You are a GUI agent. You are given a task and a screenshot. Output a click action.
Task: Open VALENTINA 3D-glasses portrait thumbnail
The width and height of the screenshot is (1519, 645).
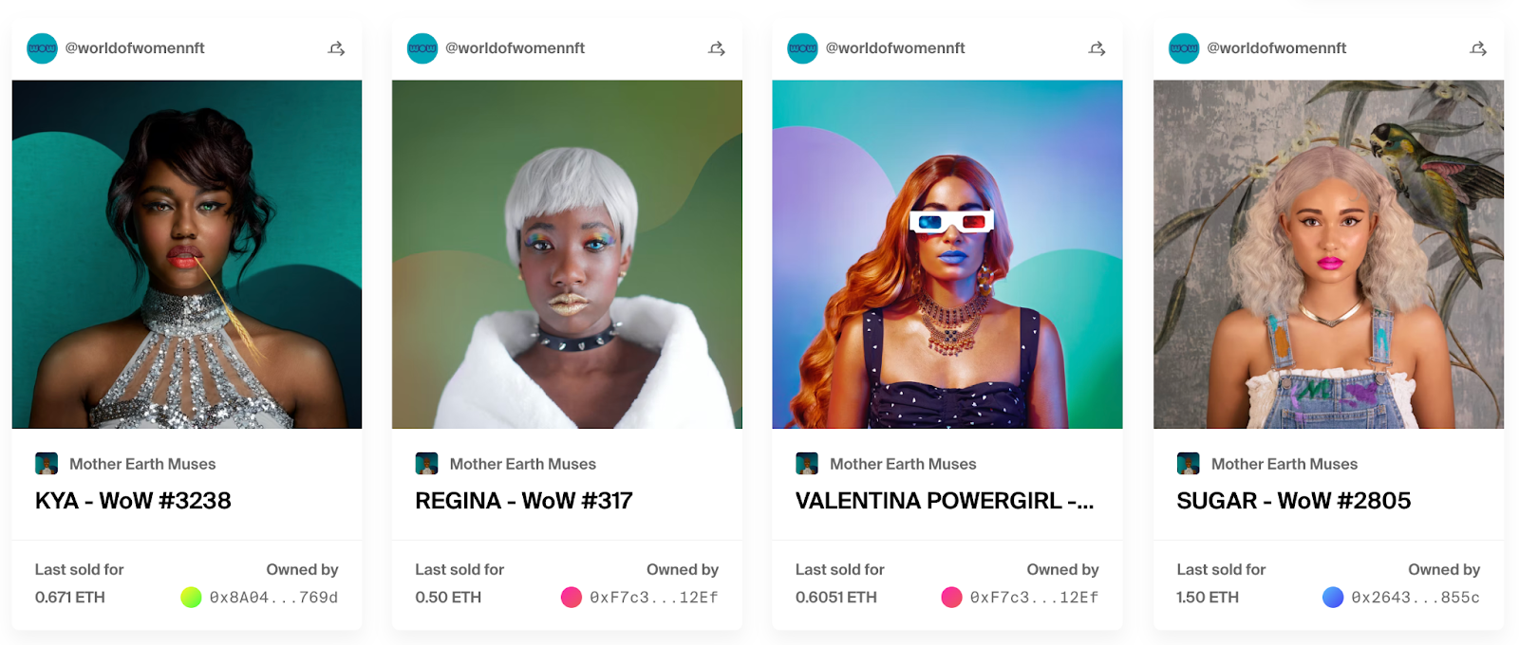point(947,254)
